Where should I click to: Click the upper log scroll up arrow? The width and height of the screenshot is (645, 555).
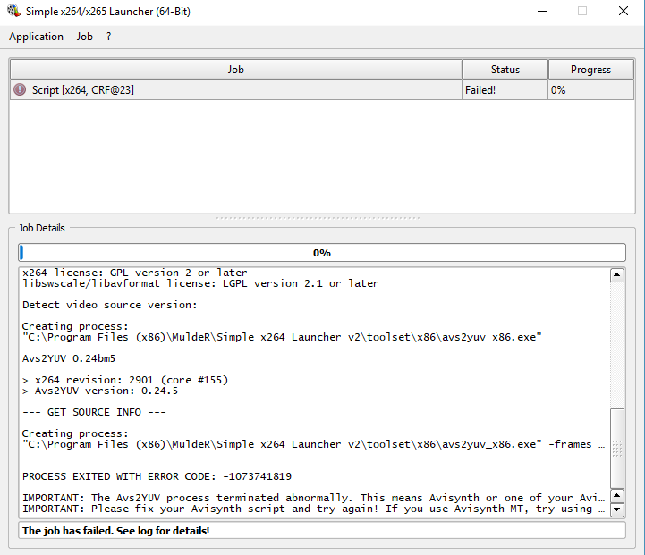[617, 275]
